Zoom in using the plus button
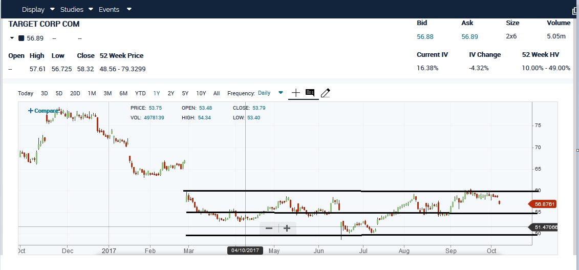579x270 pixels. [287, 229]
